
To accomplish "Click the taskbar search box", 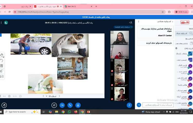I will coord(22,112).
